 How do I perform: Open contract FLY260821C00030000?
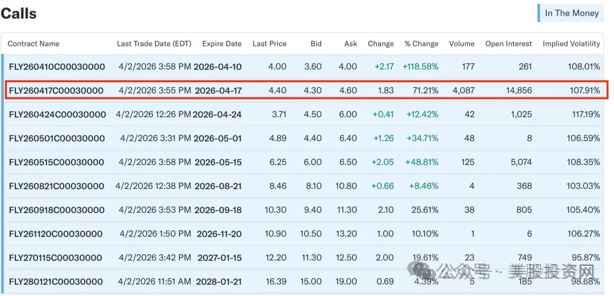(x=56, y=186)
